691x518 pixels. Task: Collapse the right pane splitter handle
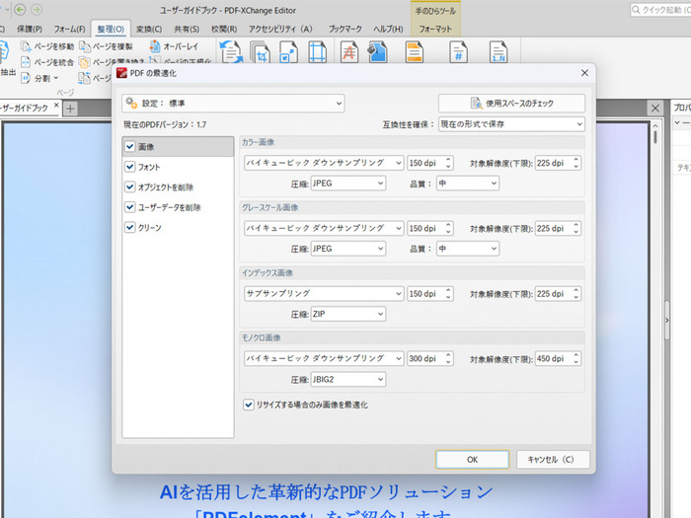(666, 321)
